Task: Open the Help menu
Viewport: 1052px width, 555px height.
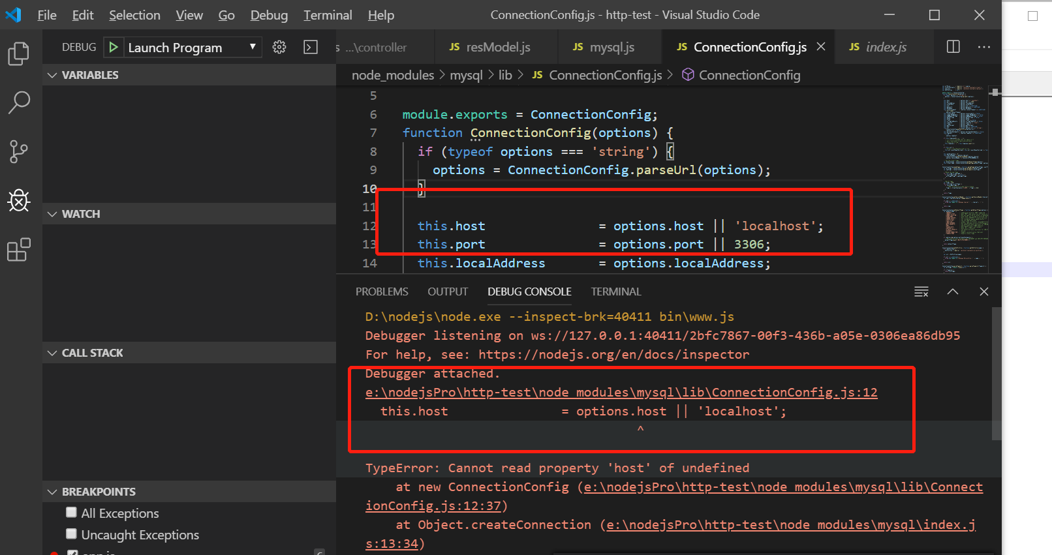Action: (381, 14)
